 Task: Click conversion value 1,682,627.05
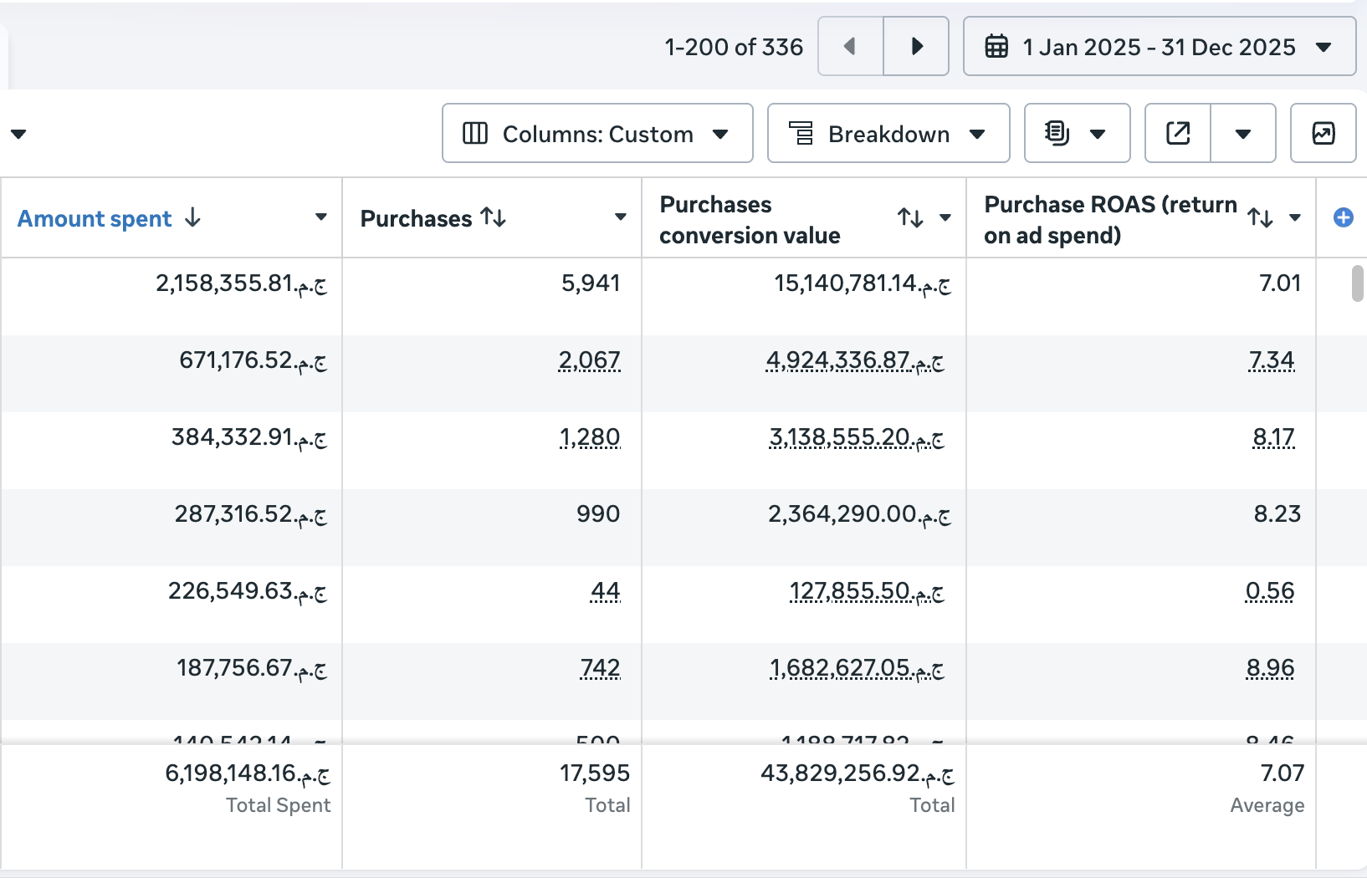(x=857, y=668)
